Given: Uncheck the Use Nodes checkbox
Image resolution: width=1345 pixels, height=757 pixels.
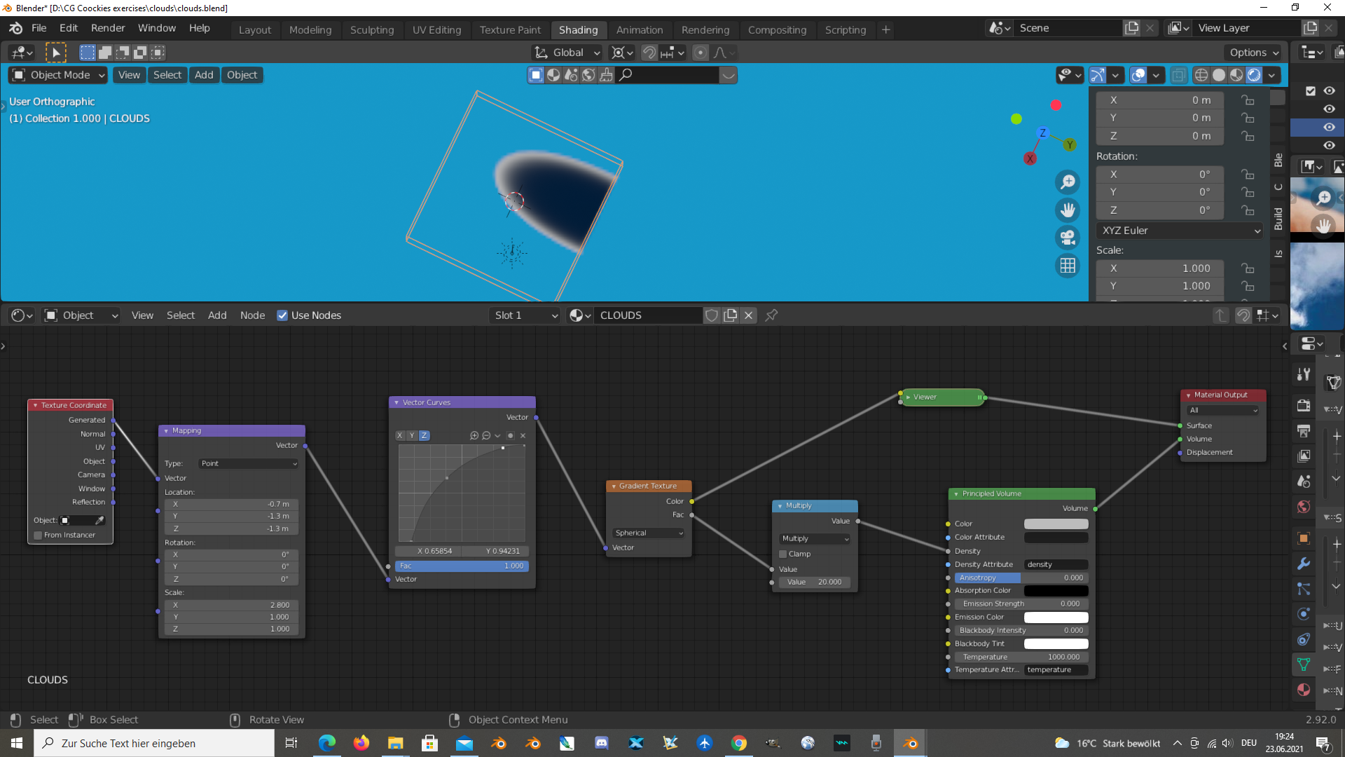Looking at the screenshot, I should [282, 315].
